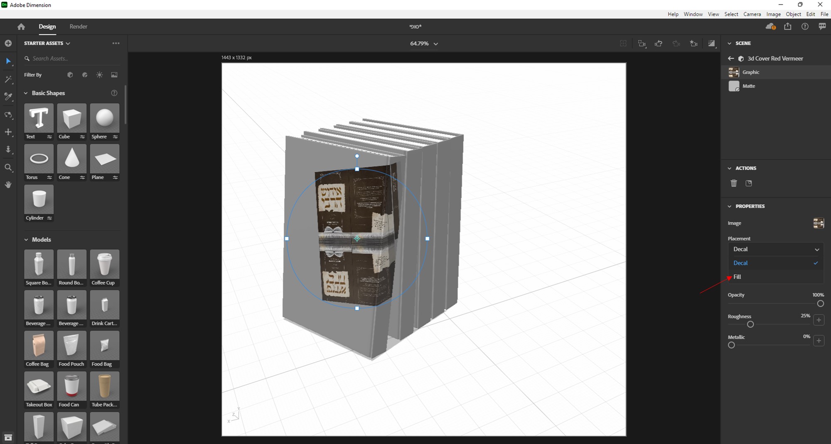
Task: Collapse the Basic Shapes section
Action: point(26,93)
